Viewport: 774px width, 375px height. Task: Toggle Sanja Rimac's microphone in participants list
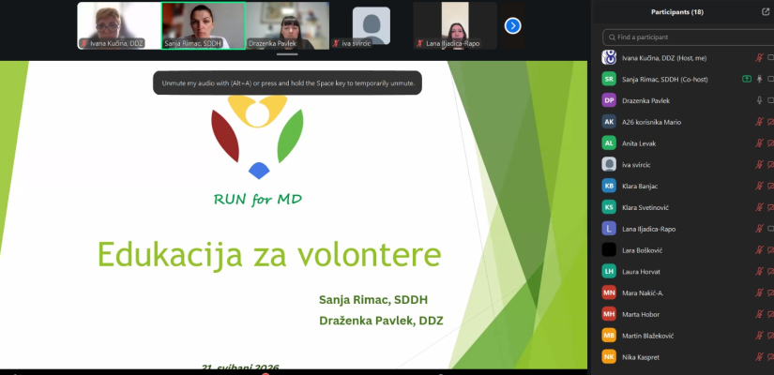760,79
